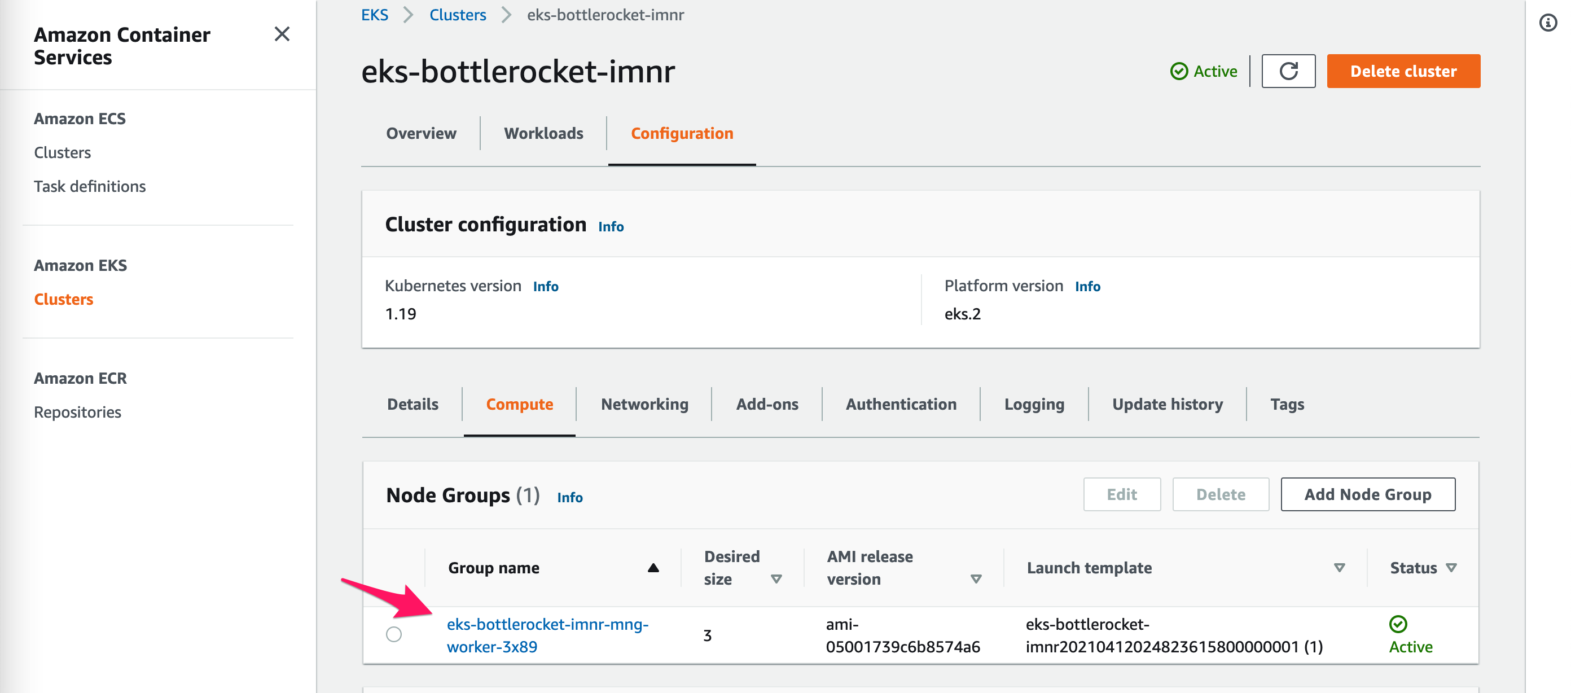This screenshot has height=693, width=1571.
Task: Open Repositories under Amazon ECR
Action: (77, 412)
